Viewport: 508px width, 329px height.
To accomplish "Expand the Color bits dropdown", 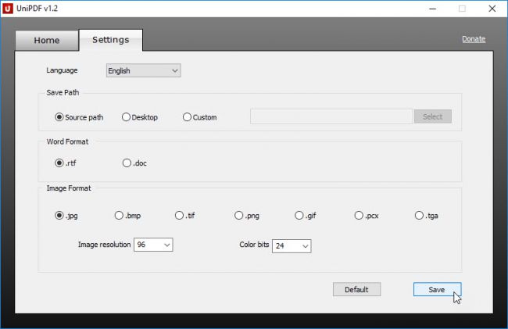I will click(x=292, y=246).
